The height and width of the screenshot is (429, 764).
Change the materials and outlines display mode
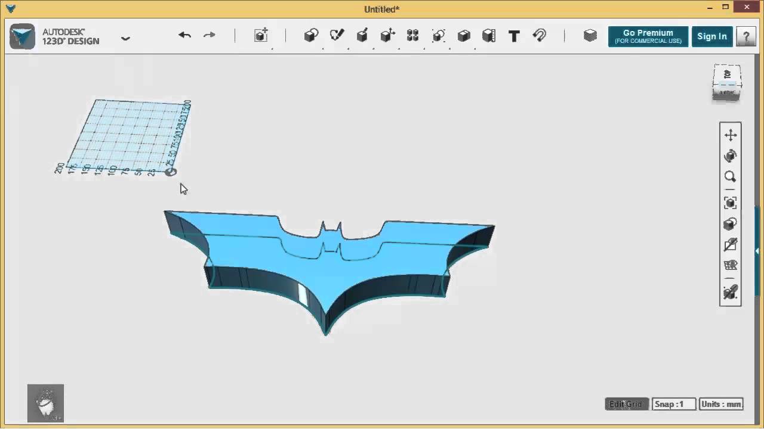(731, 224)
